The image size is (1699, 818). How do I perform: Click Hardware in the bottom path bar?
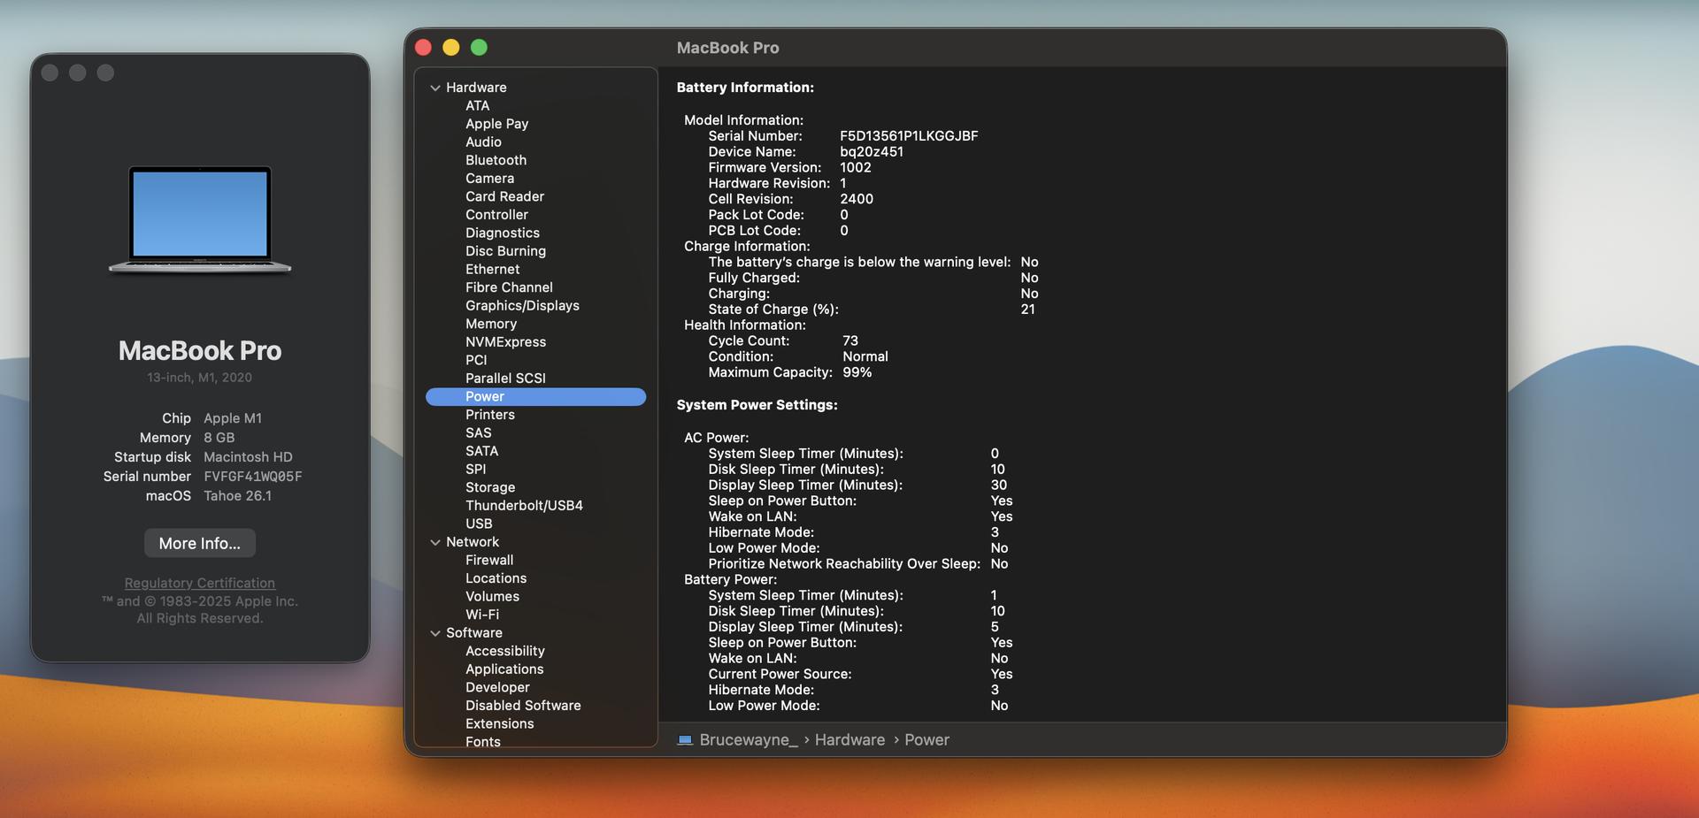point(849,740)
